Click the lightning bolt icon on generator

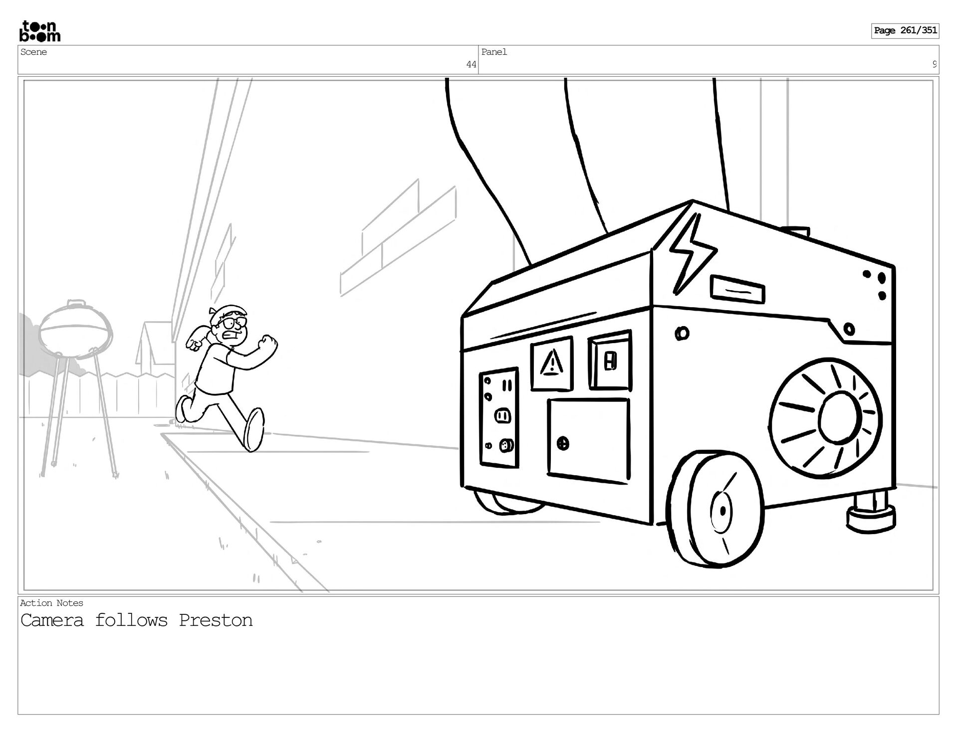[x=692, y=253]
